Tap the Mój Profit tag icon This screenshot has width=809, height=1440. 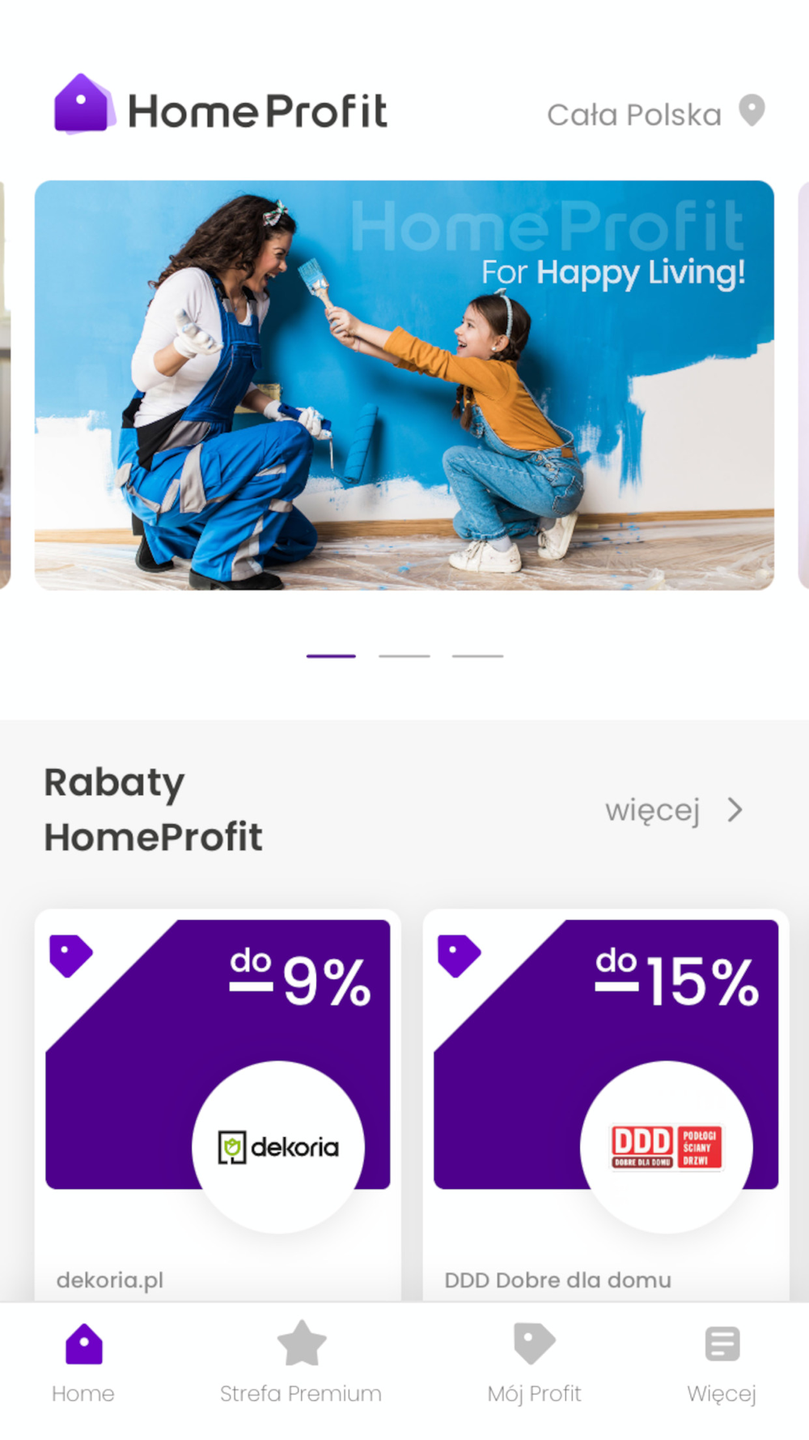point(534,1344)
